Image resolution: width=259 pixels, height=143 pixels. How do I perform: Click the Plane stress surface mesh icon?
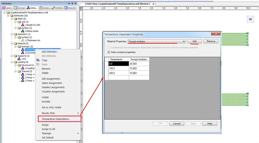click(23, 31)
